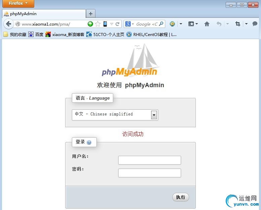Image resolution: width=261 pixels, height=210 pixels.
Task: Click the 访问成功 red text
Action: click(133, 134)
